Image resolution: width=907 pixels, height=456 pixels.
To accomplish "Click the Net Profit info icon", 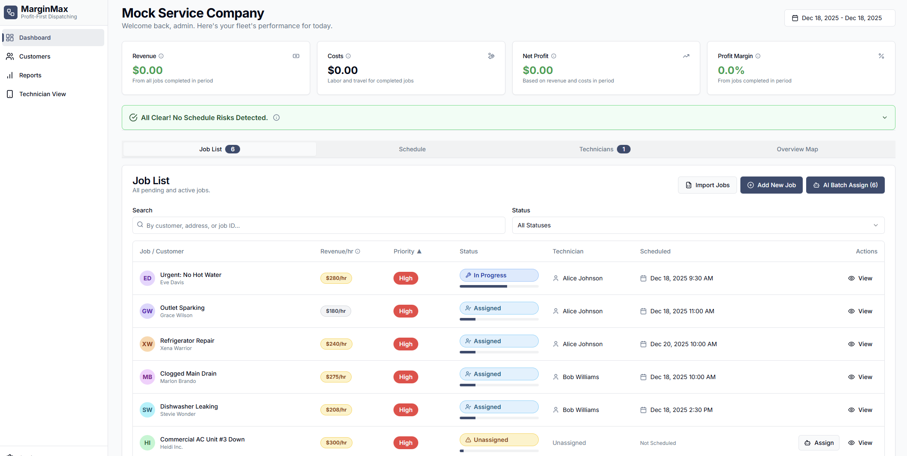I will point(554,56).
